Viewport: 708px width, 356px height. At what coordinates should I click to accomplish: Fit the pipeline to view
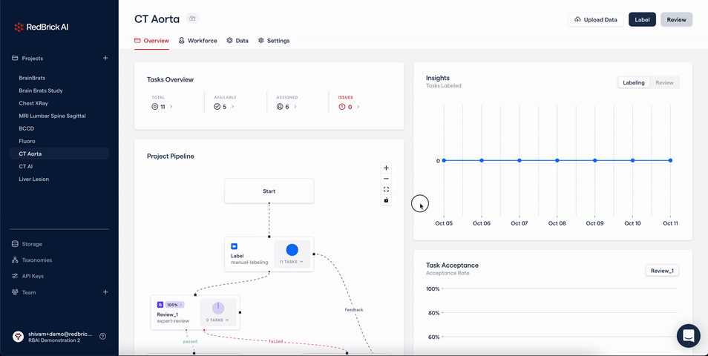coord(386,190)
